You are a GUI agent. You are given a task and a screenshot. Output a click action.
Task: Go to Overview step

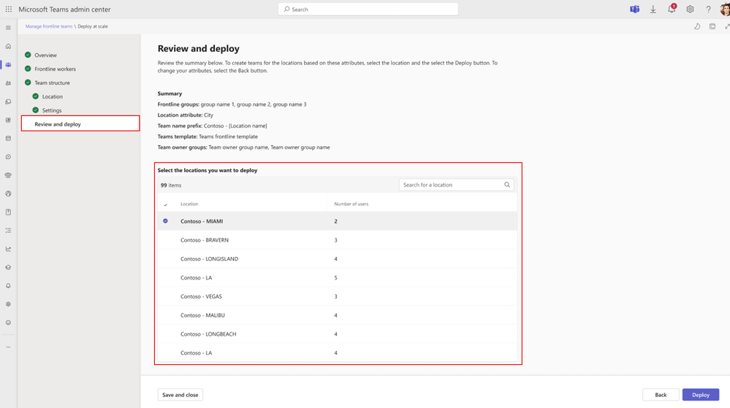[45, 55]
